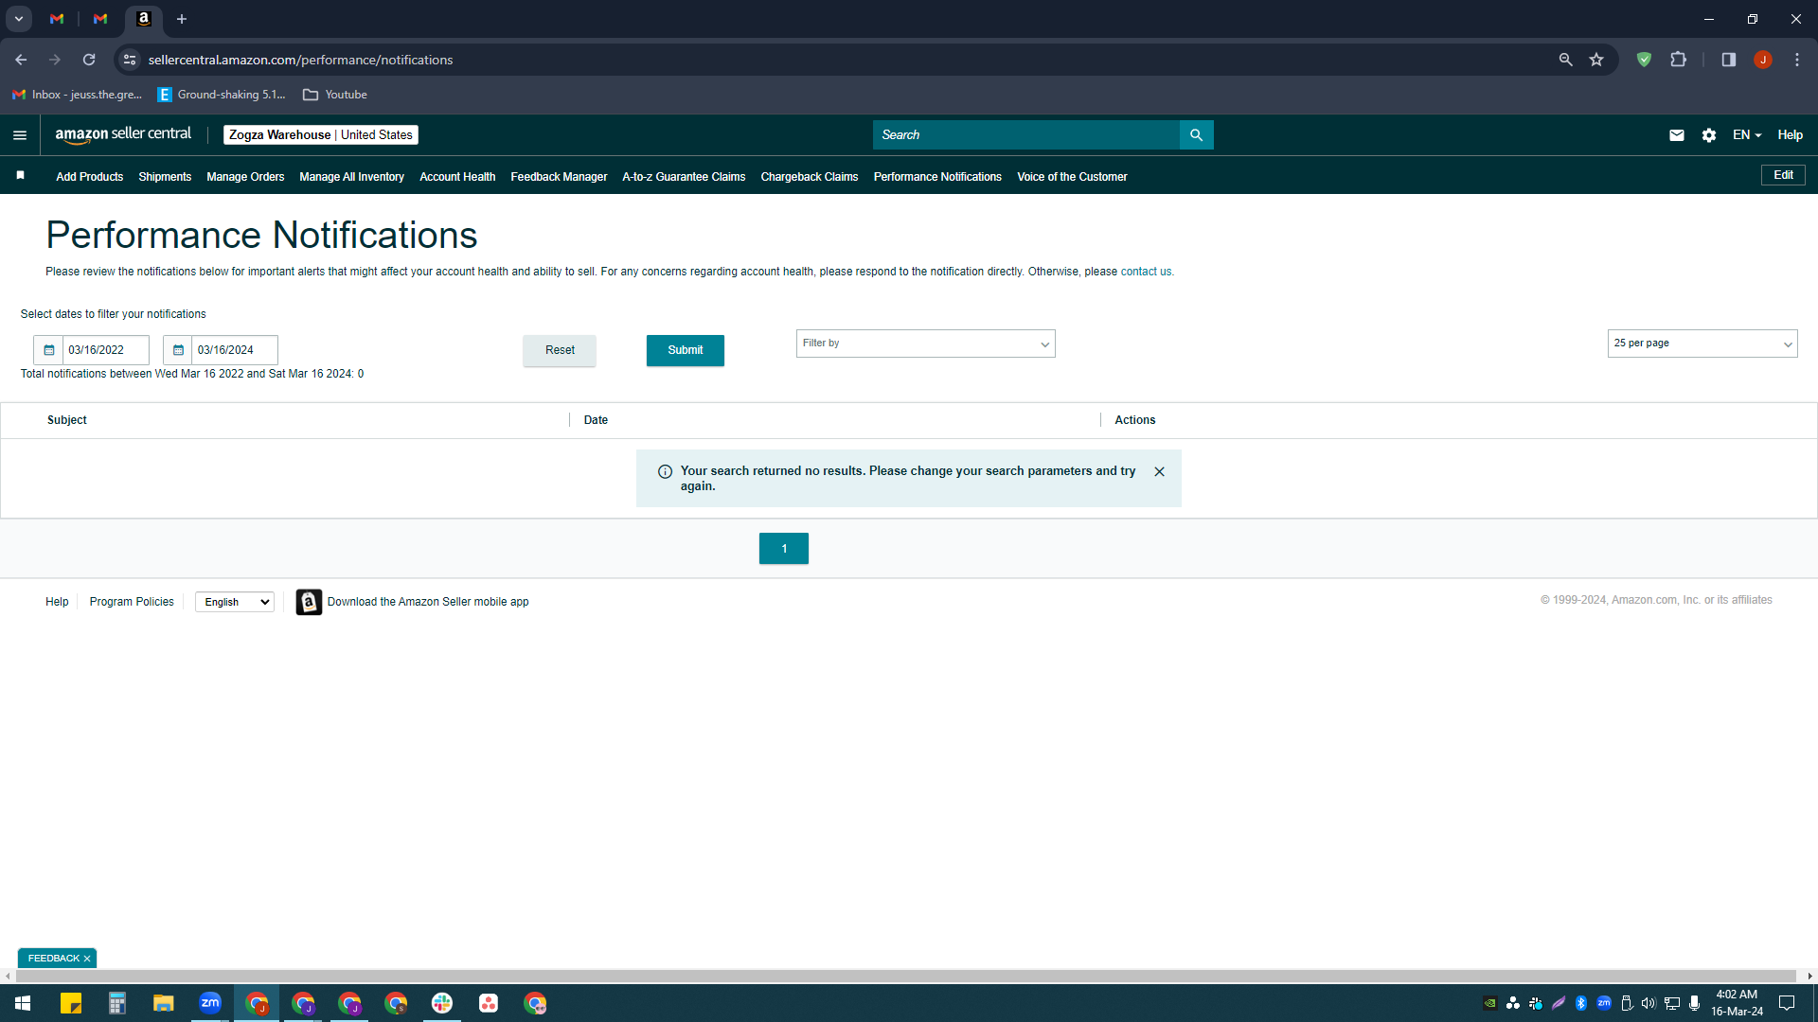Open a new browser tab
1818x1022 pixels.
(x=182, y=19)
